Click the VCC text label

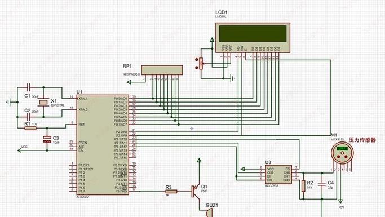24,147
